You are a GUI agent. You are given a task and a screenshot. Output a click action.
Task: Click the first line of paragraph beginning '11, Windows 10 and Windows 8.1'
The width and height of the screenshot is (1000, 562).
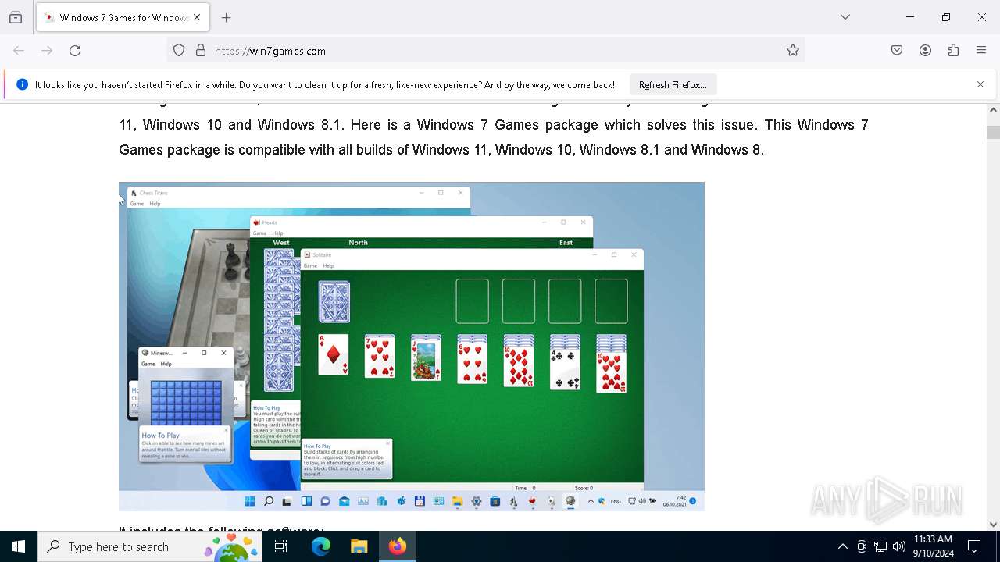[x=494, y=125]
